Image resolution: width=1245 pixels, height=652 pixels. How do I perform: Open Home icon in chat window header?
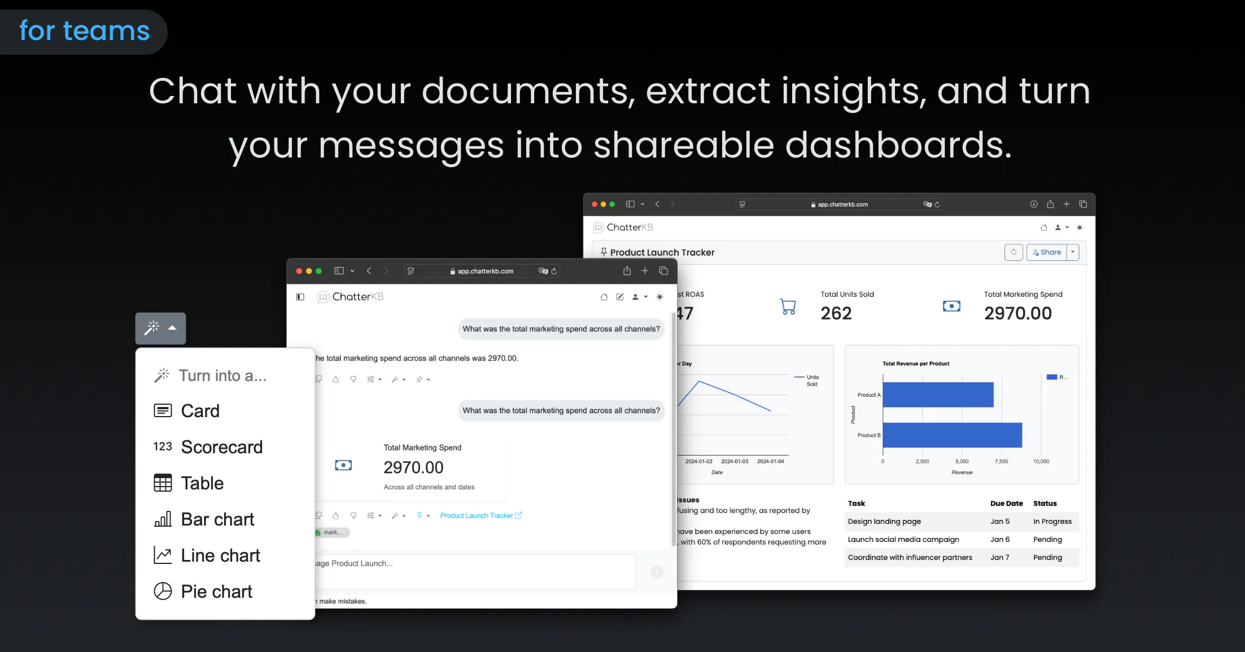pyautogui.click(x=604, y=297)
